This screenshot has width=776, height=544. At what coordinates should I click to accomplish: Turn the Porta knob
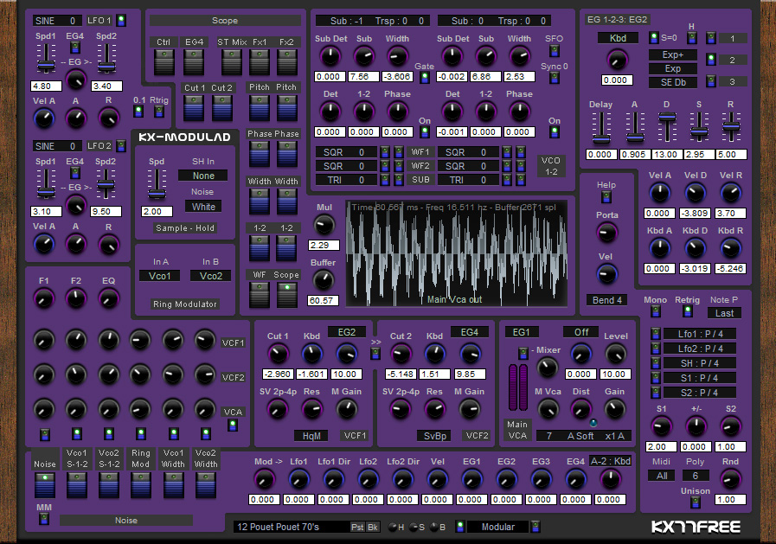point(606,233)
